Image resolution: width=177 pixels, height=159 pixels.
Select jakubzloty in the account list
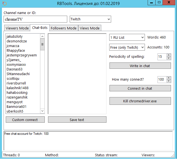15,37
